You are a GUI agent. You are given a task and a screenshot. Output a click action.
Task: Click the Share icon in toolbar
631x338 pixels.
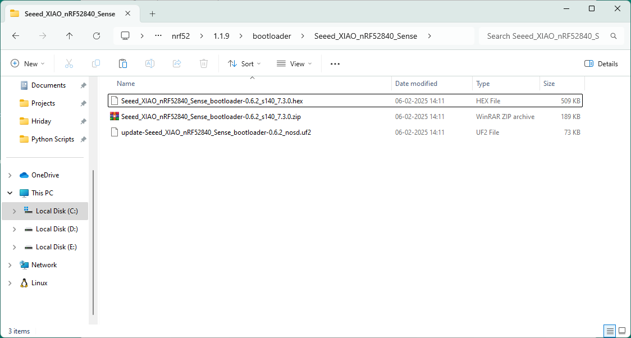pos(177,63)
